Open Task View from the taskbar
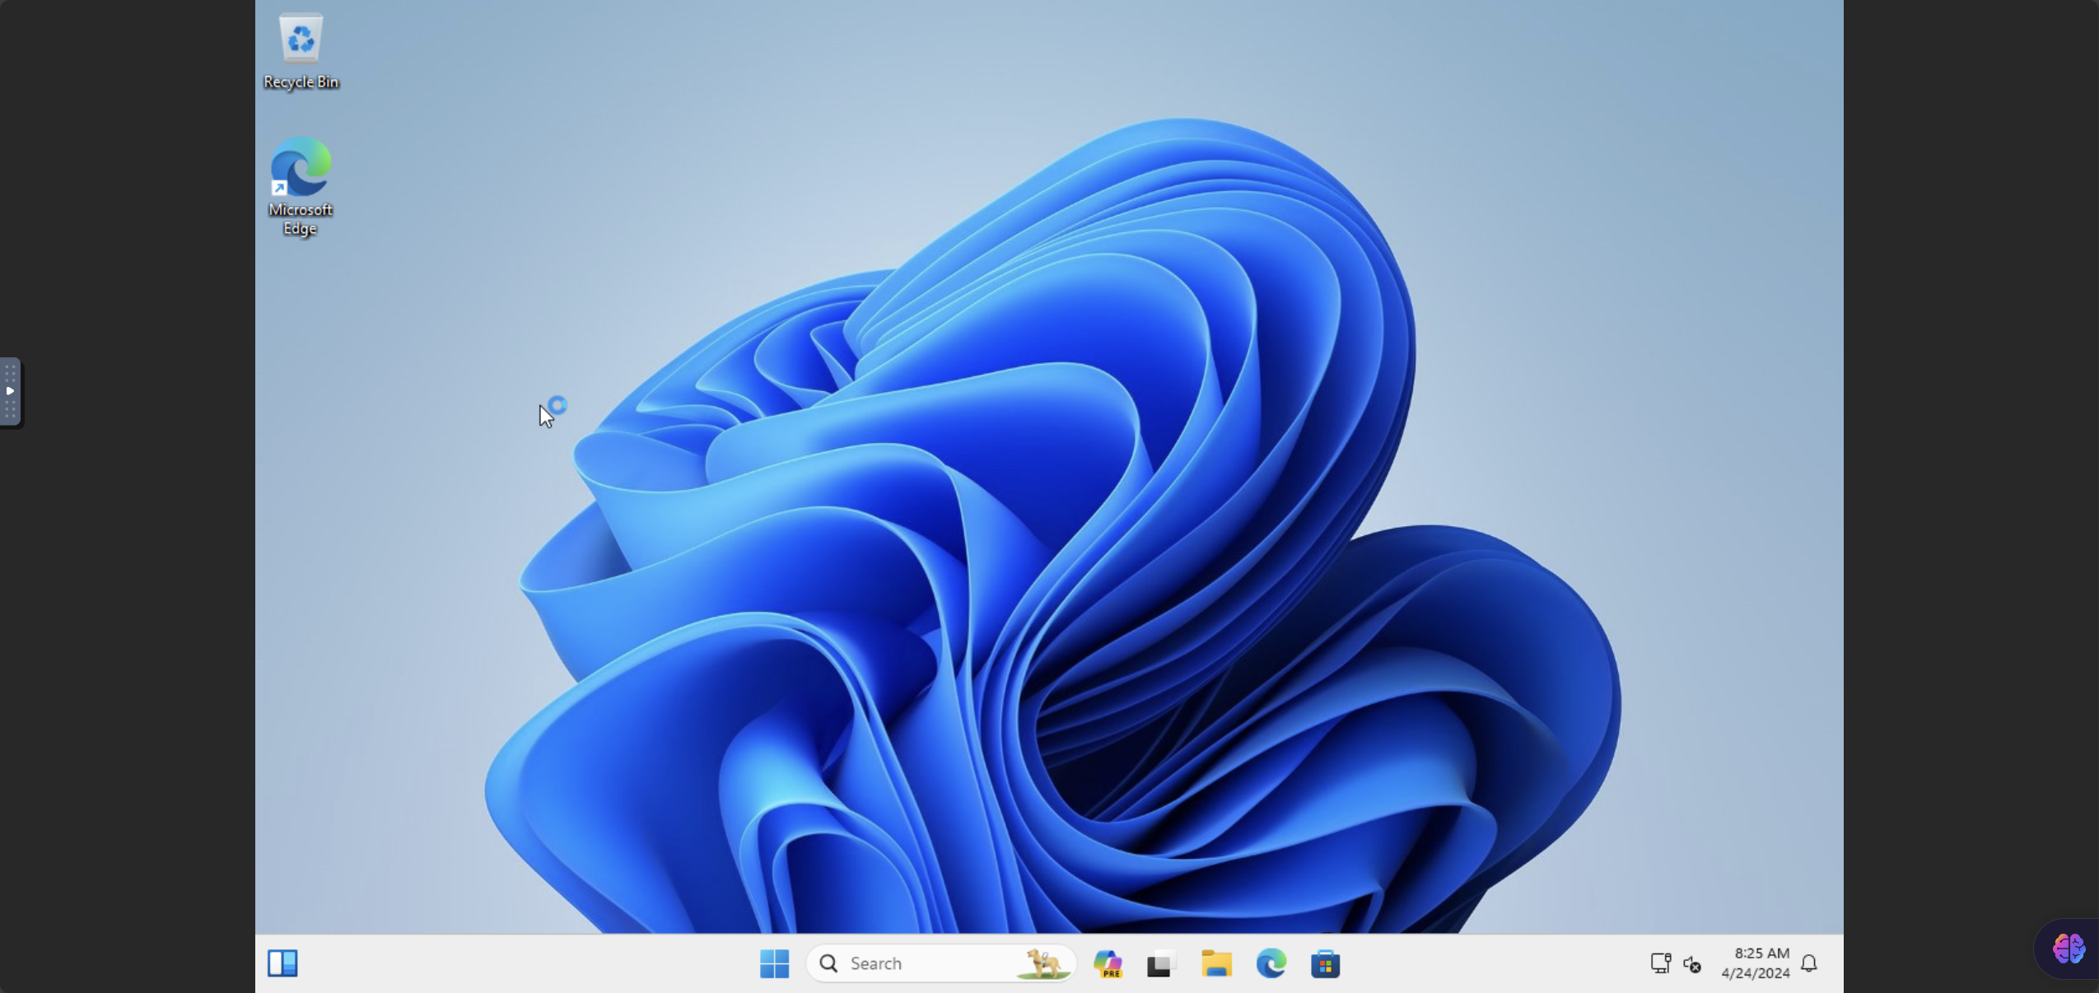The image size is (2099, 993). click(x=1160, y=963)
